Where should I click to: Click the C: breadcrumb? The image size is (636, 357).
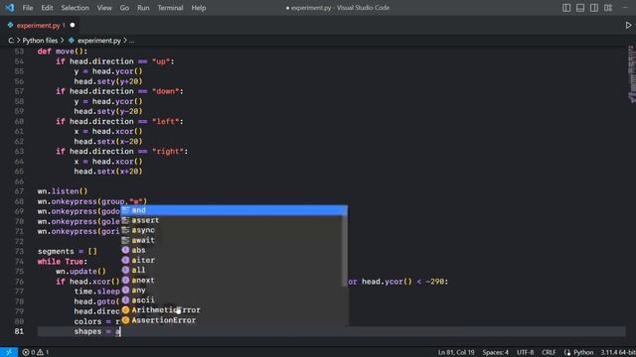[x=11, y=41]
